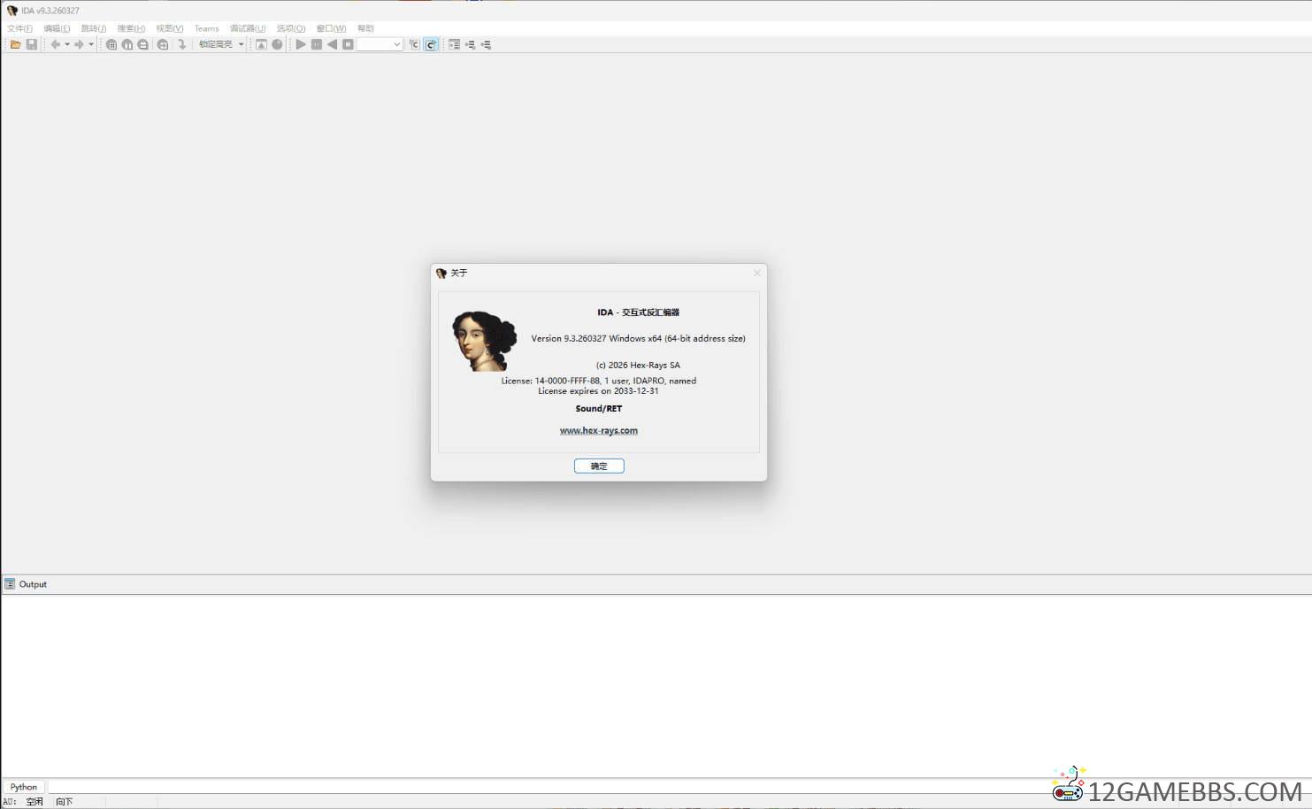Click the small portrait icon in 关于 title
The height and width of the screenshot is (809, 1312).
pos(441,274)
